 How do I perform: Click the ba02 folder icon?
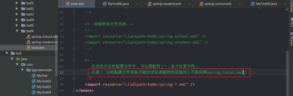tap(23, 9)
